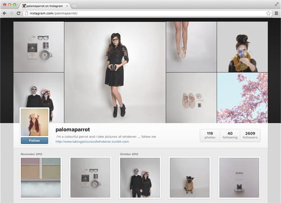This screenshot has width=281, height=203.
Task: Open the pug dog photo thumbnail
Action: click(189, 178)
